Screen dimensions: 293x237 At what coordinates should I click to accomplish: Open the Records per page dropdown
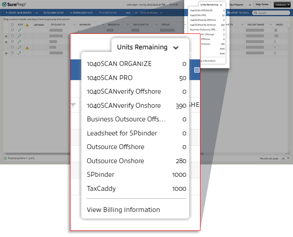(x=286, y=158)
